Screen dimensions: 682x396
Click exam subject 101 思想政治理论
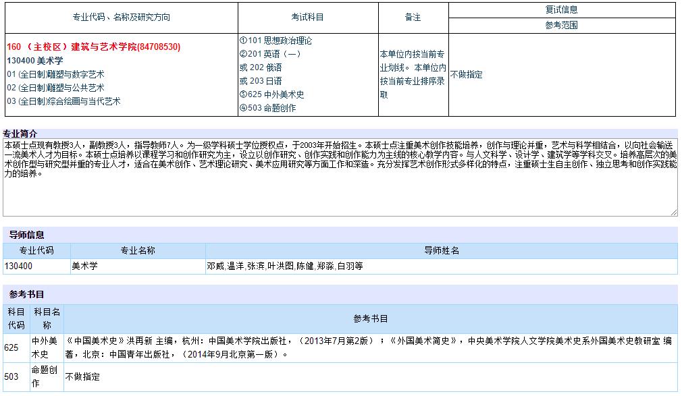tap(276, 40)
